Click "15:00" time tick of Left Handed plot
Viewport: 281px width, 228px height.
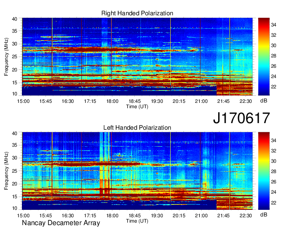pos(23,216)
